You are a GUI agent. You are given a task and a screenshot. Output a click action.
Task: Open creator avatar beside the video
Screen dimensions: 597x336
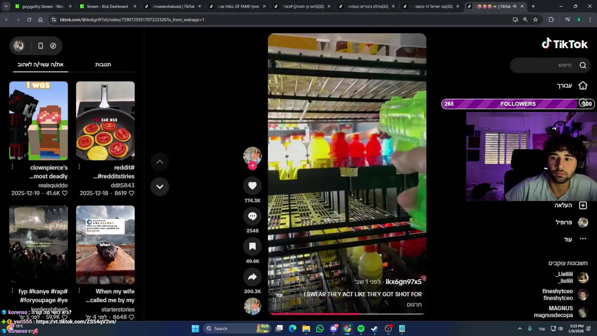(x=252, y=156)
